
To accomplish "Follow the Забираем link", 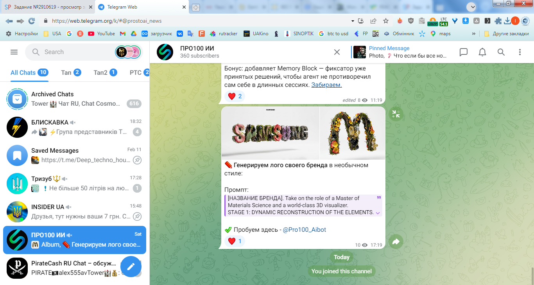I will pos(326,85).
